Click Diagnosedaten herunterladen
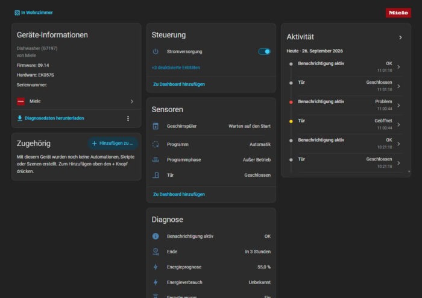The width and height of the screenshot is (422, 298). pyautogui.click(x=54, y=118)
